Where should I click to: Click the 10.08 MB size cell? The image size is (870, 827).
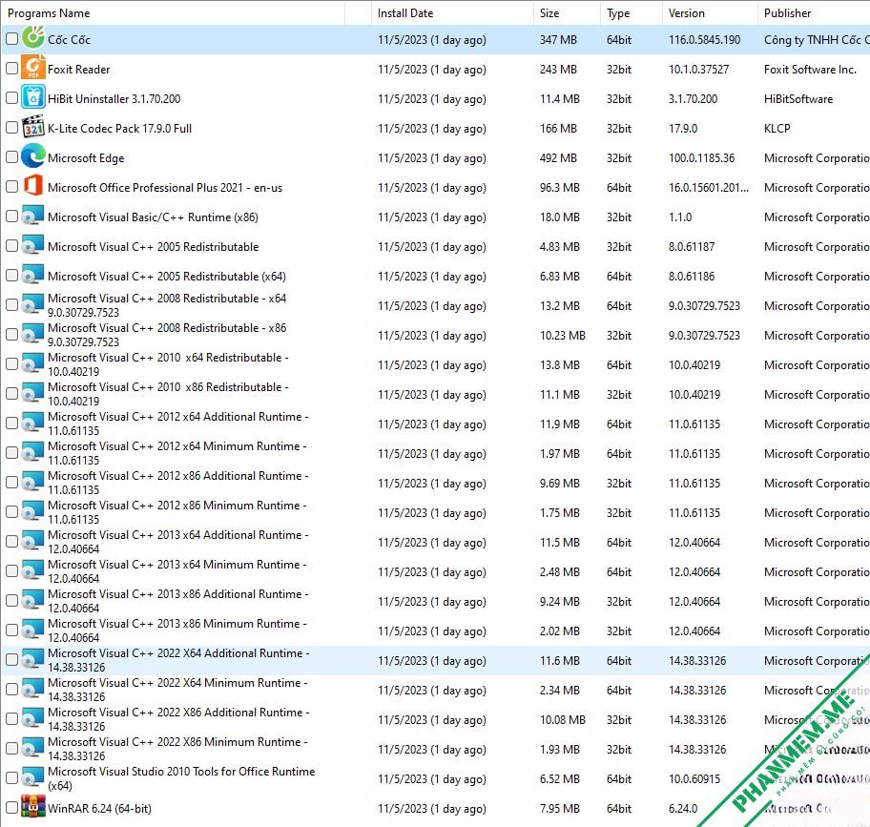(563, 720)
